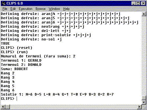The height and width of the screenshot is (110, 147).
Task: Open the Help menu
Action: click(66, 9)
